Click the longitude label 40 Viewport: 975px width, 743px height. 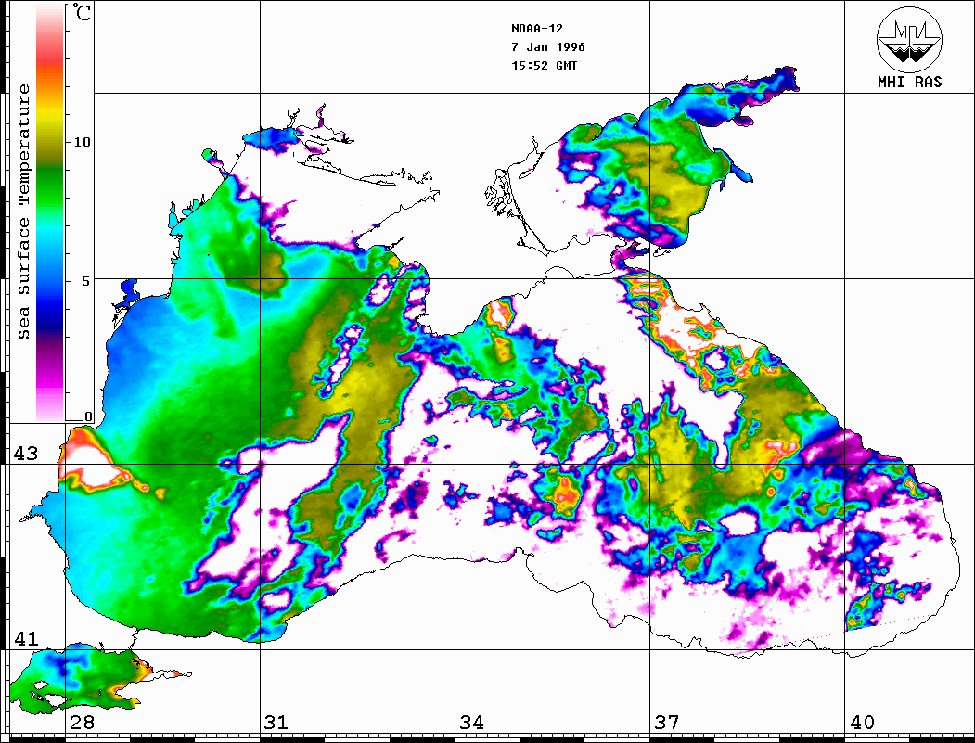861,722
